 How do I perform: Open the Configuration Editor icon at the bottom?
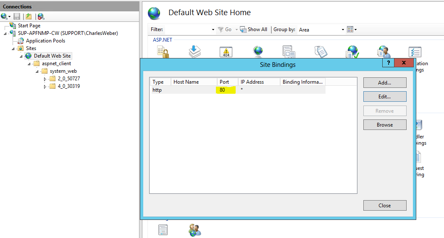click(x=163, y=230)
